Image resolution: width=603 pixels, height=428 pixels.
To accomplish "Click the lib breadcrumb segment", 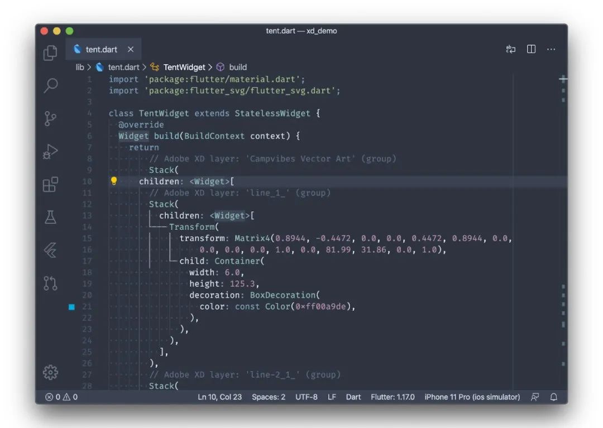I will point(80,67).
